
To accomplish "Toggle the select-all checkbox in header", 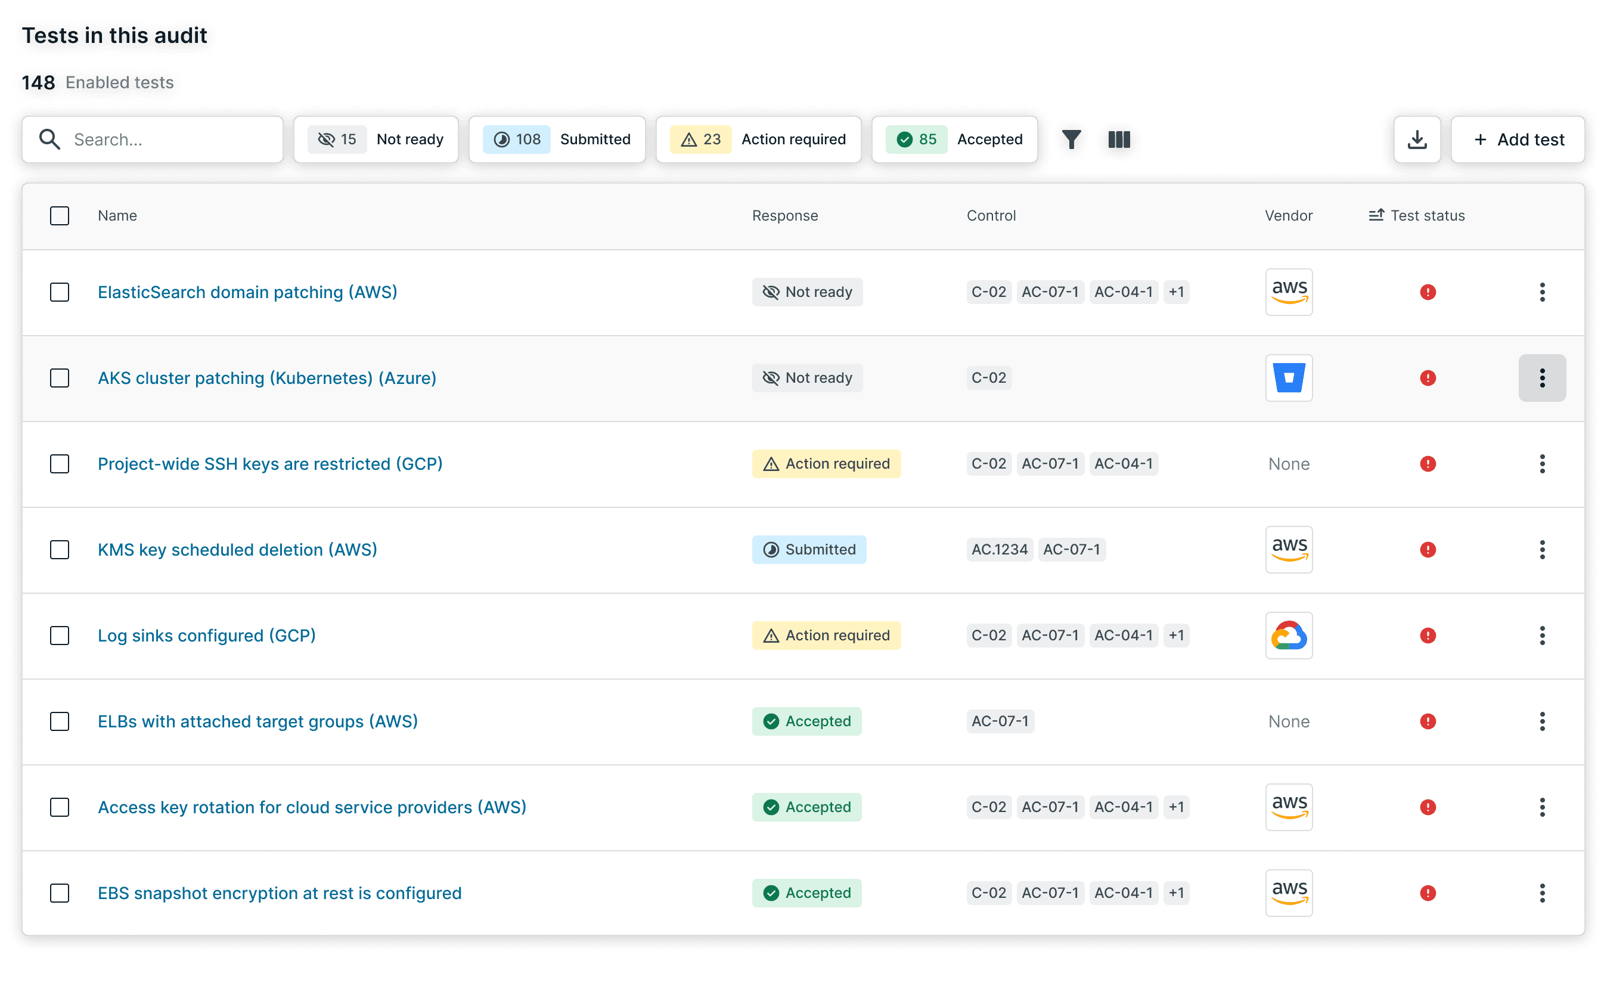I will (60, 216).
